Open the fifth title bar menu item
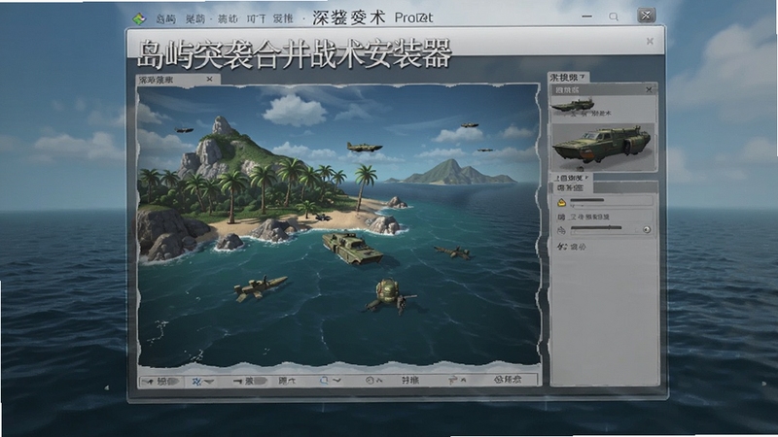The height and width of the screenshot is (437, 778). pyautogui.click(x=283, y=18)
